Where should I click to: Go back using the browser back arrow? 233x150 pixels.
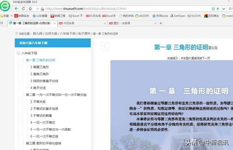pyautogui.click(x=16, y=8)
